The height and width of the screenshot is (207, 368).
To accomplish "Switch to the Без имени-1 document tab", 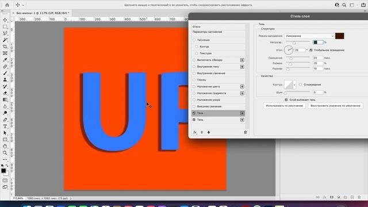I will pyautogui.click(x=43, y=13).
